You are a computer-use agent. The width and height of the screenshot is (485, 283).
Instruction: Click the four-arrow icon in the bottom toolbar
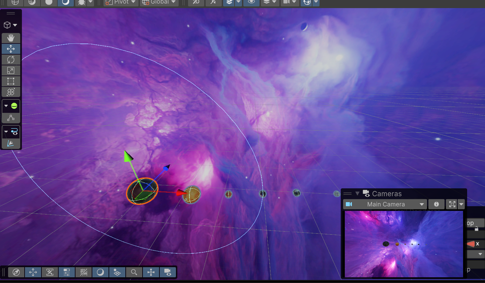33,272
